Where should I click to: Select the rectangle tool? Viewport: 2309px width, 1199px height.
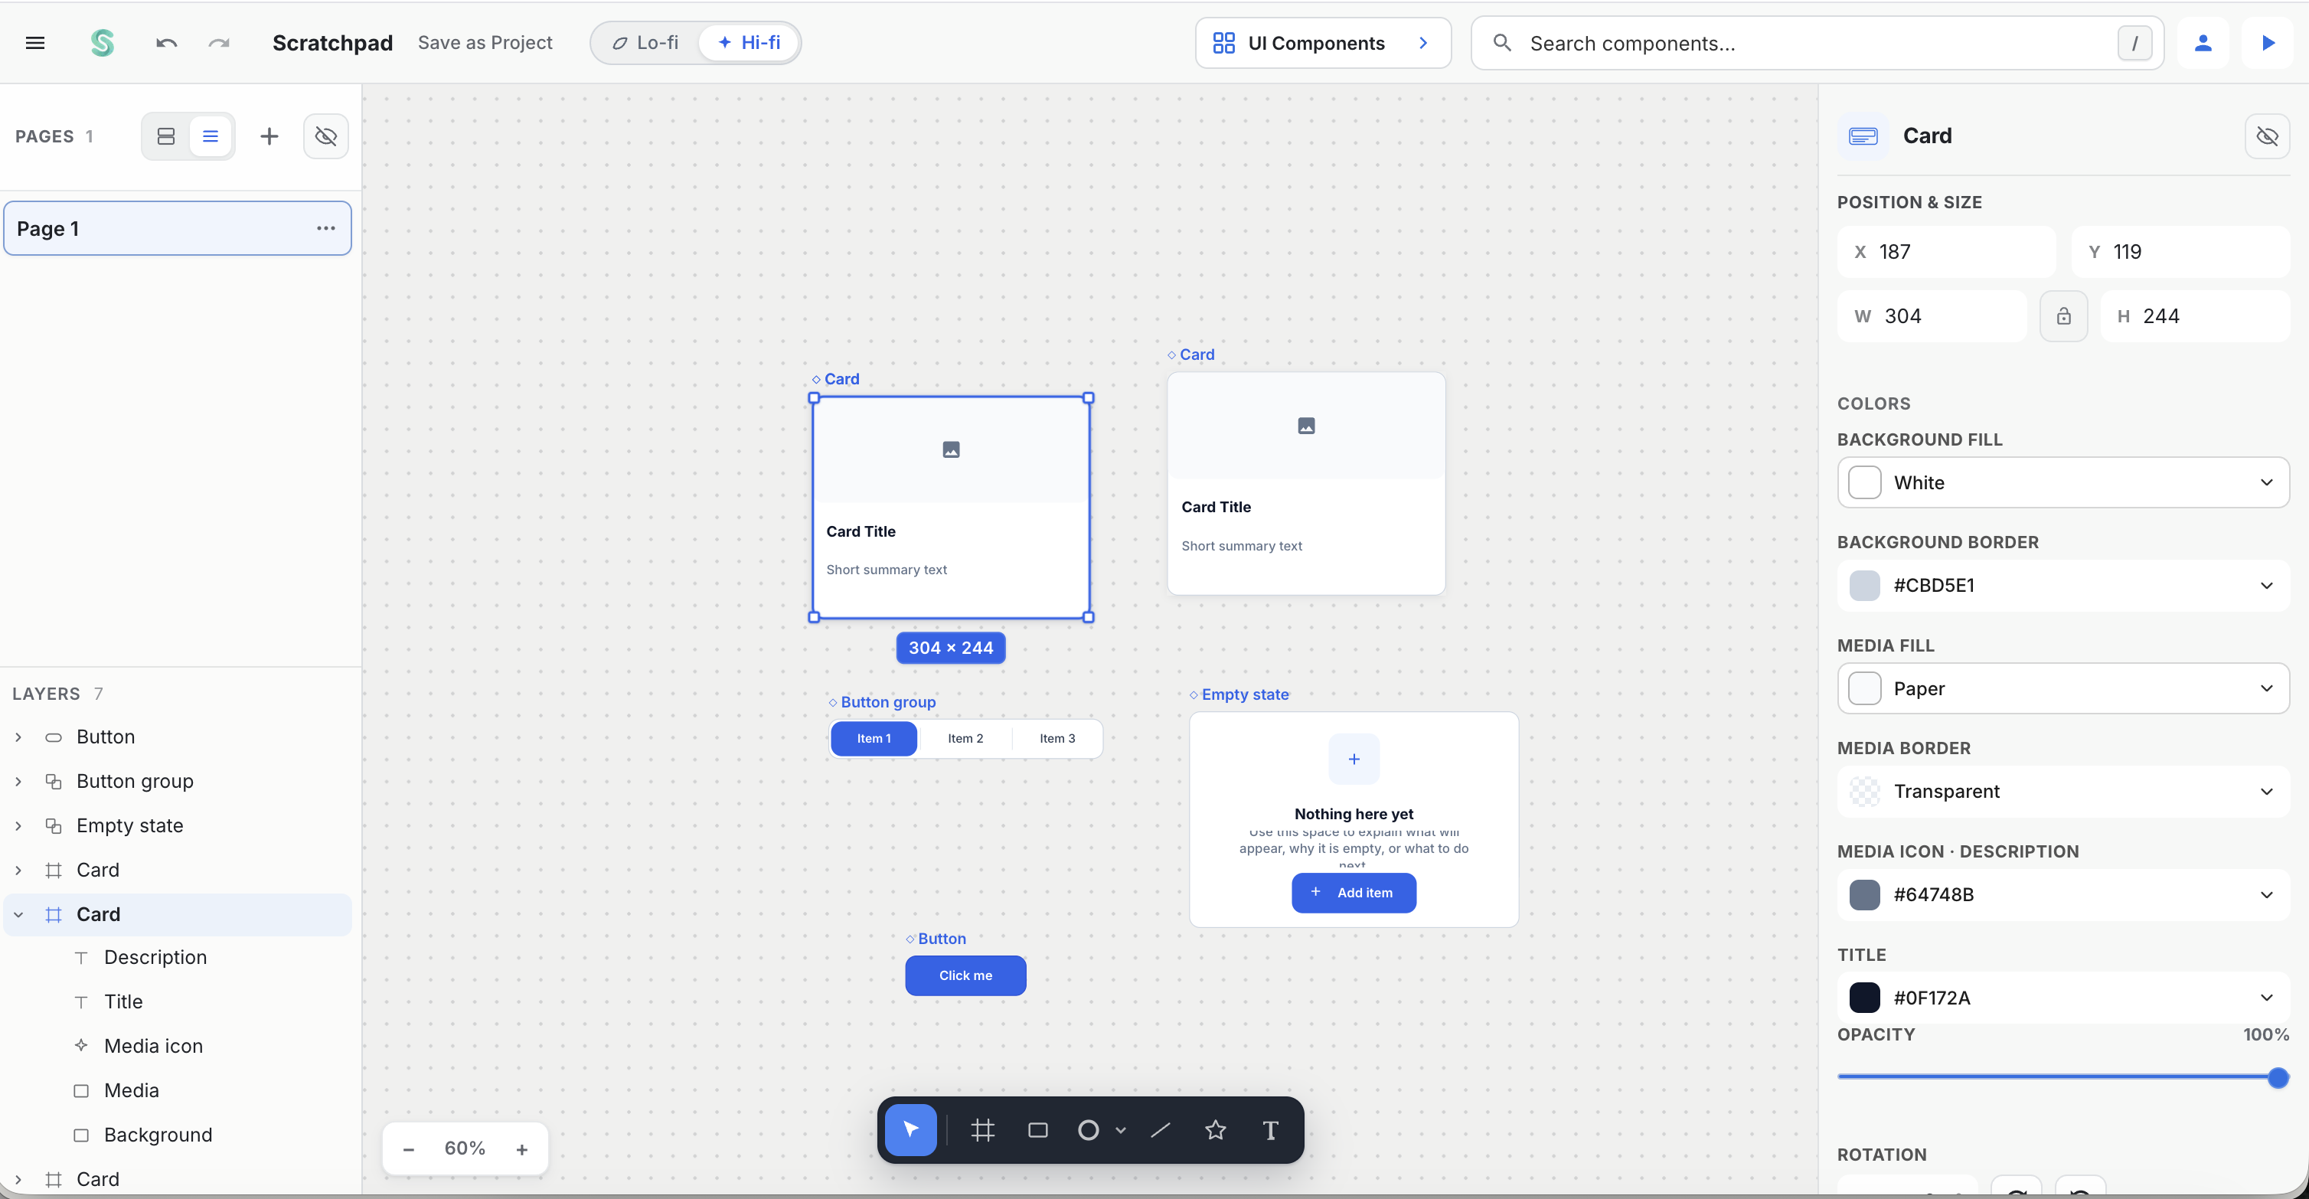point(1038,1130)
